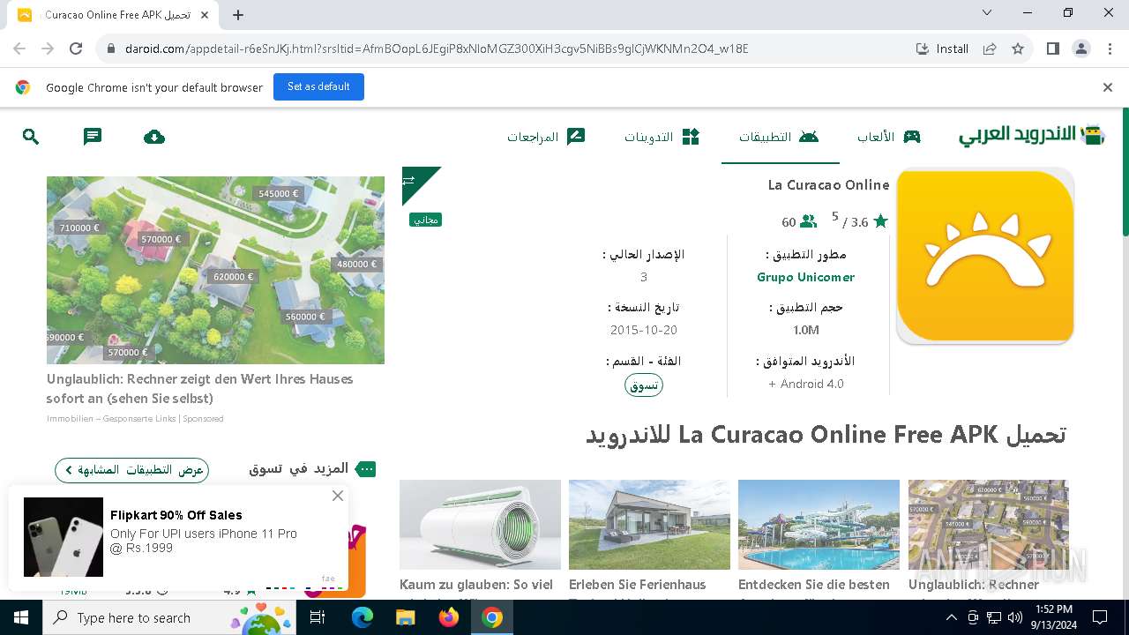Open the Chrome three-dot menu
This screenshot has width=1129, height=635.
[1109, 49]
